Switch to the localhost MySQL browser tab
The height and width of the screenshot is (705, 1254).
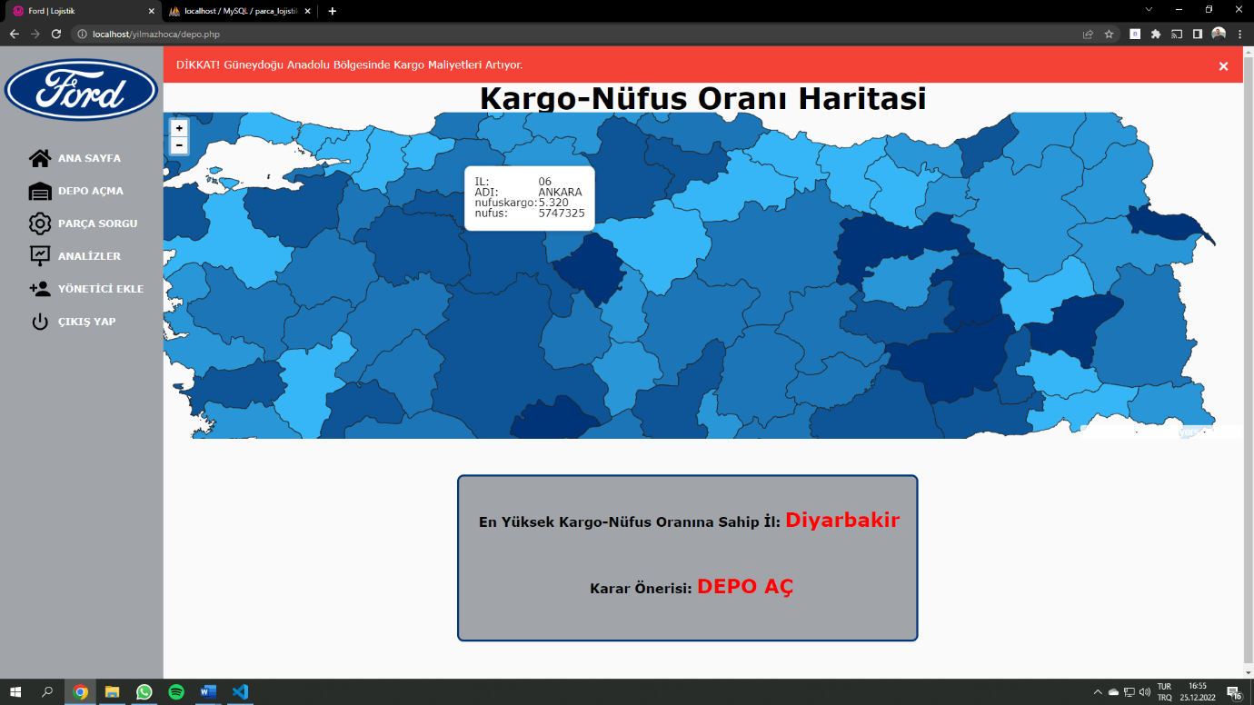point(240,11)
